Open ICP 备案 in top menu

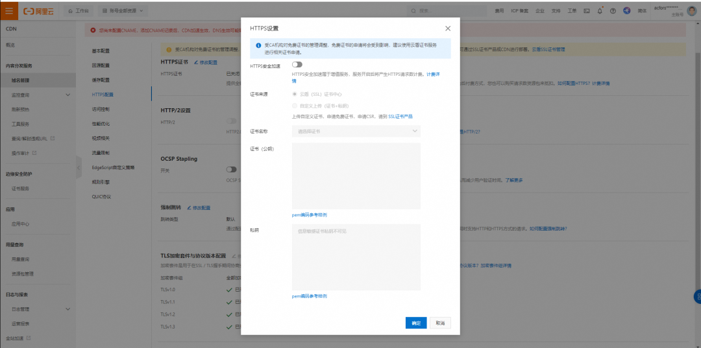click(519, 11)
